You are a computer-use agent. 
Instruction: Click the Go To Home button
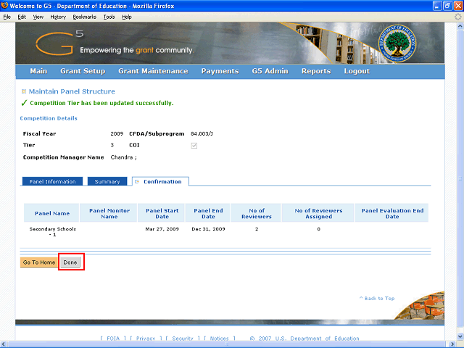39,262
